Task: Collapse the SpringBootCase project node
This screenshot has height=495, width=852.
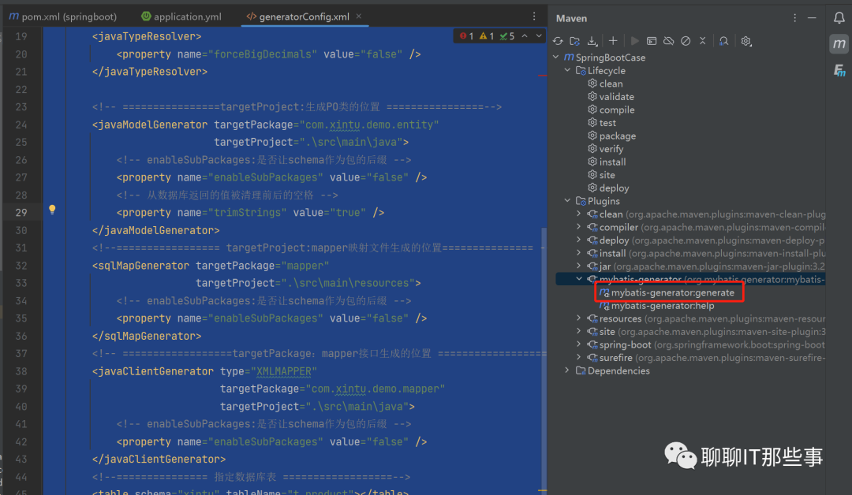Action: point(556,57)
